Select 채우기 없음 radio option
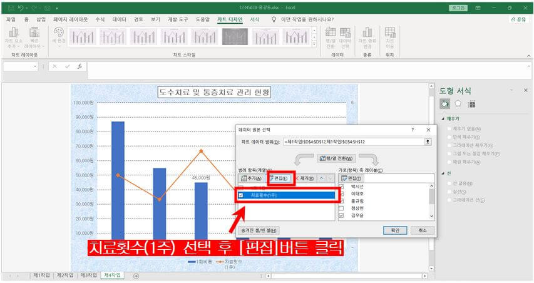534x283 pixels. point(449,129)
